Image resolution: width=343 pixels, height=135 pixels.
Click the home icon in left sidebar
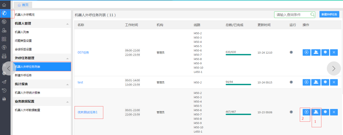pos(4,5)
